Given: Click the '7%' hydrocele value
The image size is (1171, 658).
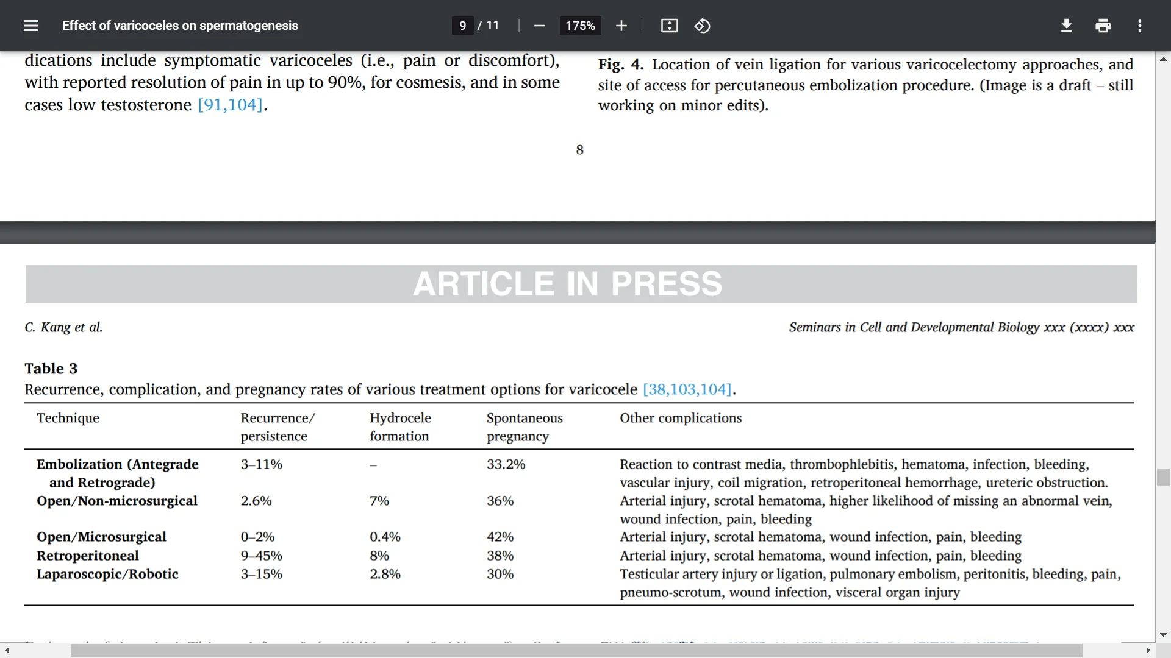Looking at the screenshot, I should 379,501.
